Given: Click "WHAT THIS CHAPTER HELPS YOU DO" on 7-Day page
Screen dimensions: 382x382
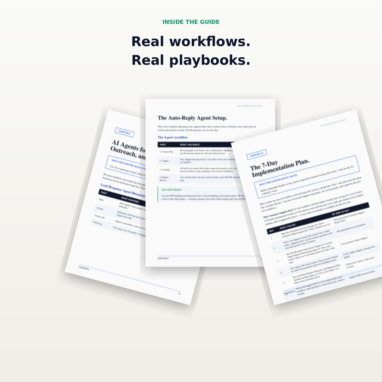Looking at the screenshot, I should 278,180.
